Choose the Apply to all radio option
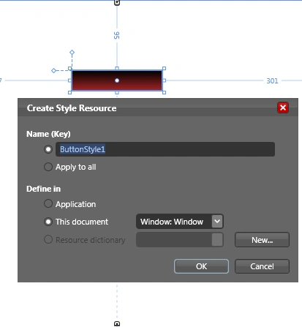This screenshot has width=302, height=327. coord(48,167)
